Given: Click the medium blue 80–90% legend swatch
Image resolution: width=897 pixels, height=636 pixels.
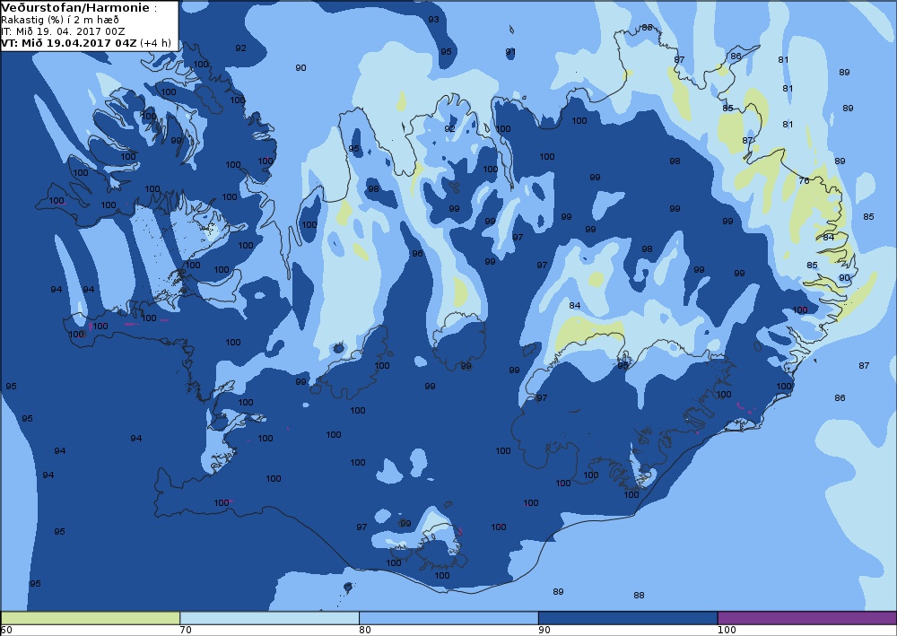Looking at the screenshot, I should [x=448, y=618].
